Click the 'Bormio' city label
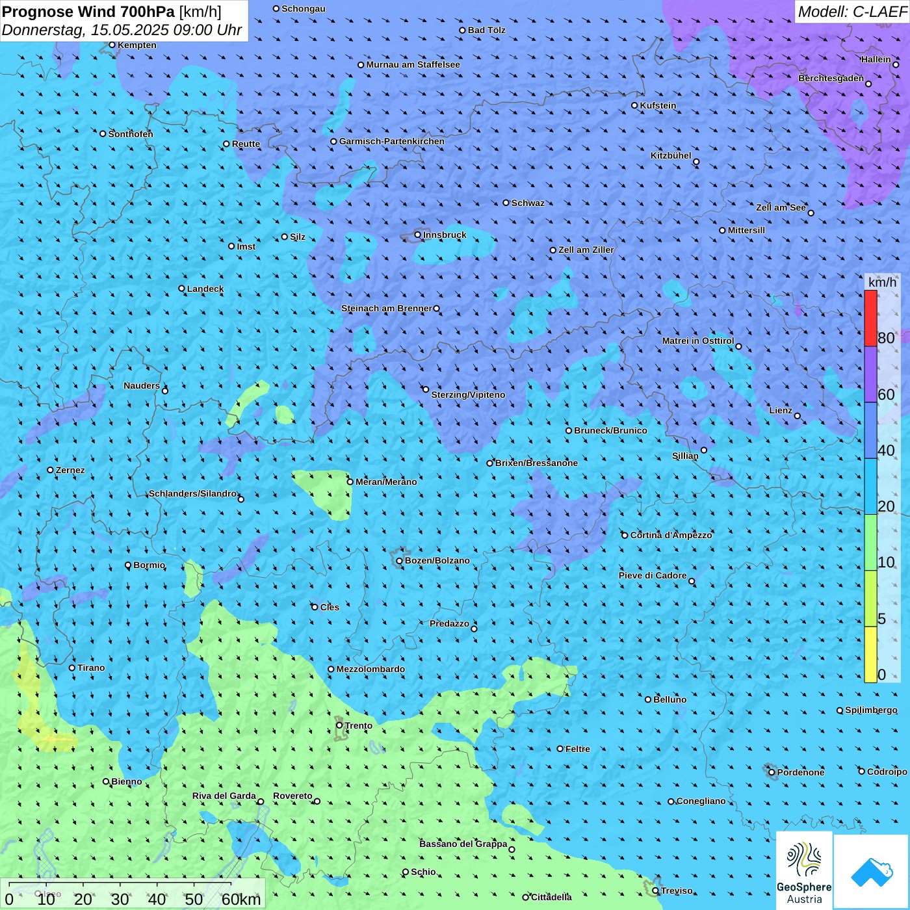The width and height of the screenshot is (910, 910). tap(149, 565)
